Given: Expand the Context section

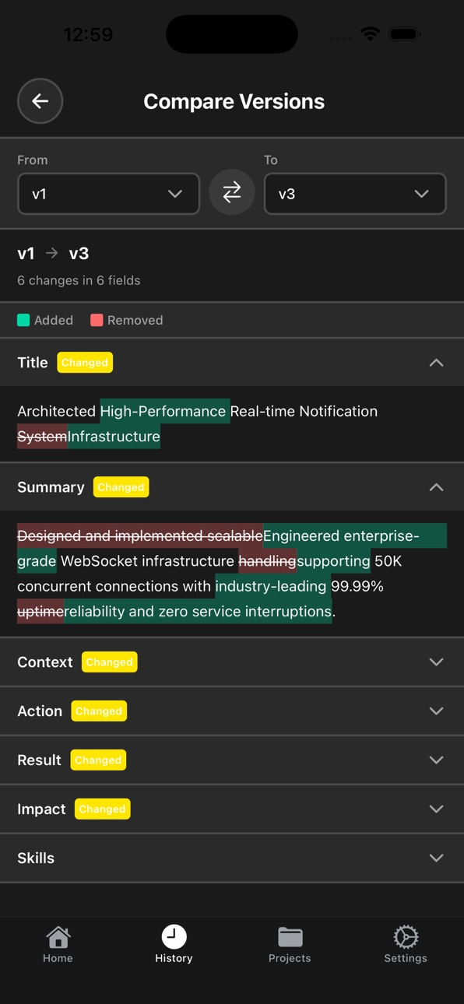Looking at the screenshot, I should coord(232,662).
